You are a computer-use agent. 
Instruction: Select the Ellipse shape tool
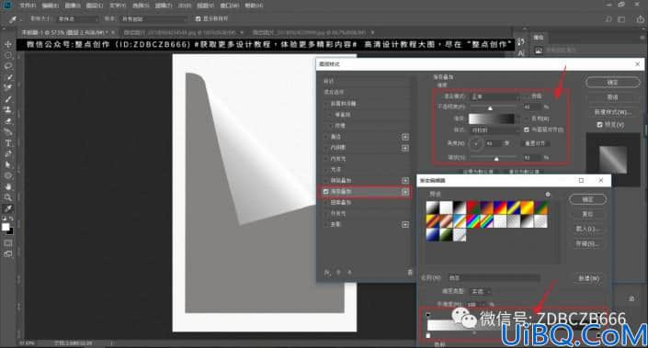coord(8,175)
